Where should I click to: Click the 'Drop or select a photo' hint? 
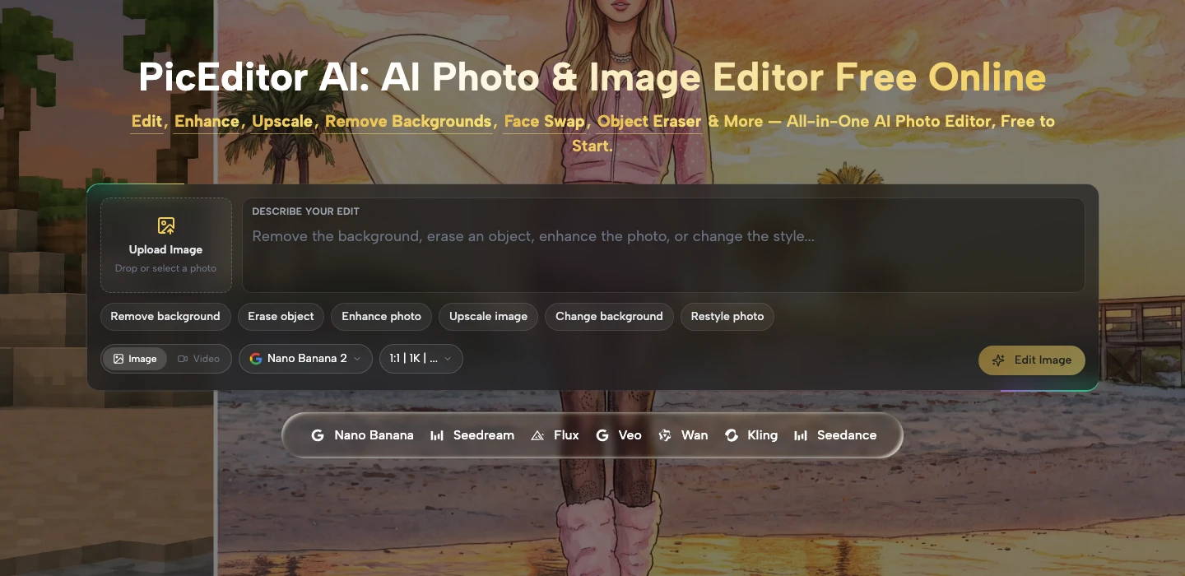pos(165,268)
